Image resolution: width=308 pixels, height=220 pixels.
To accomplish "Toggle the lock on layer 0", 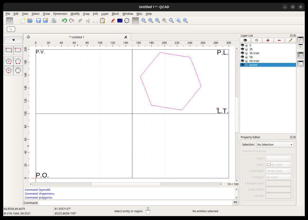I will point(246,45).
